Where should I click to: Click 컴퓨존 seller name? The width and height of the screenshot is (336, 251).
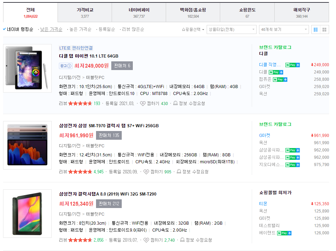point(265,79)
